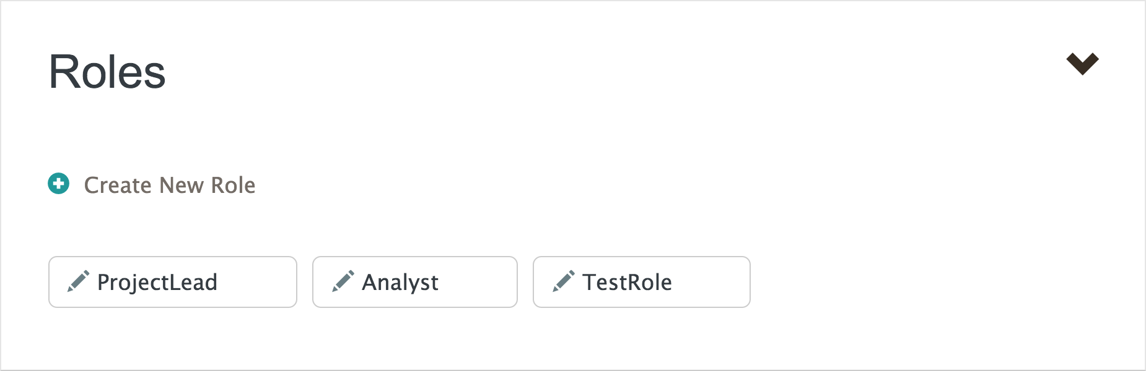Screen dimensions: 1146x371
Task: Toggle the Roles panel visibility using the chevron
Action: [x=1083, y=64]
